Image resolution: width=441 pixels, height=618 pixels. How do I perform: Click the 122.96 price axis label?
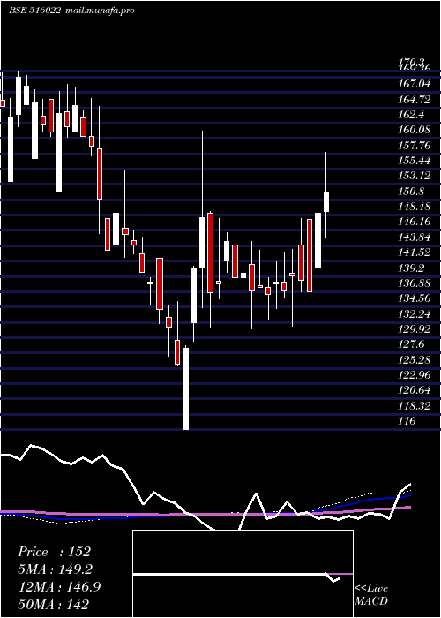(x=414, y=375)
